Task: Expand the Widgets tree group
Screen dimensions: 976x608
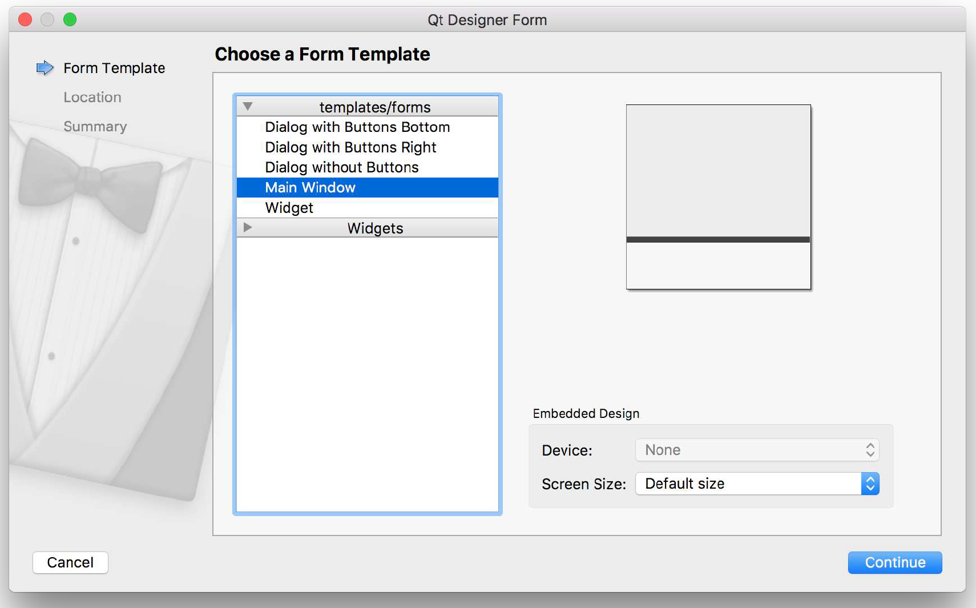Action: coord(248,227)
